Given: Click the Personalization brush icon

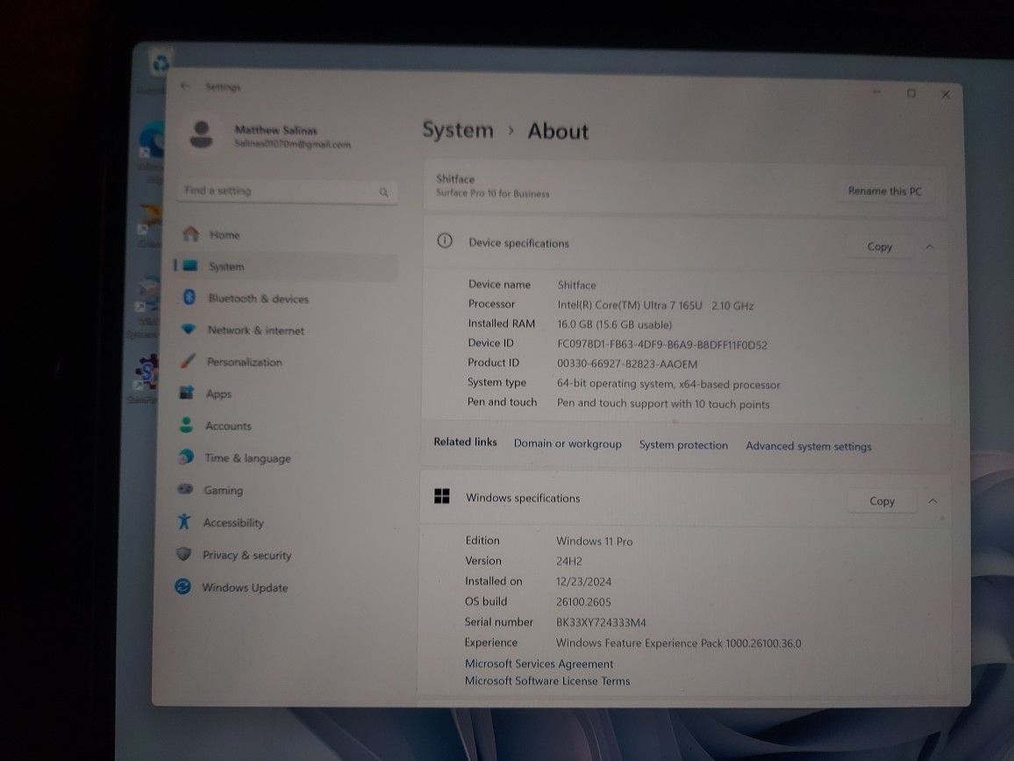Looking at the screenshot, I should pyautogui.click(x=186, y=362).
